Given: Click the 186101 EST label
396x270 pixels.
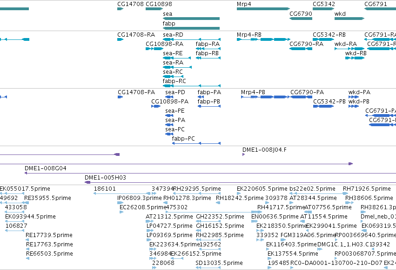Looking at the screenshot, I should click(105, 189).
